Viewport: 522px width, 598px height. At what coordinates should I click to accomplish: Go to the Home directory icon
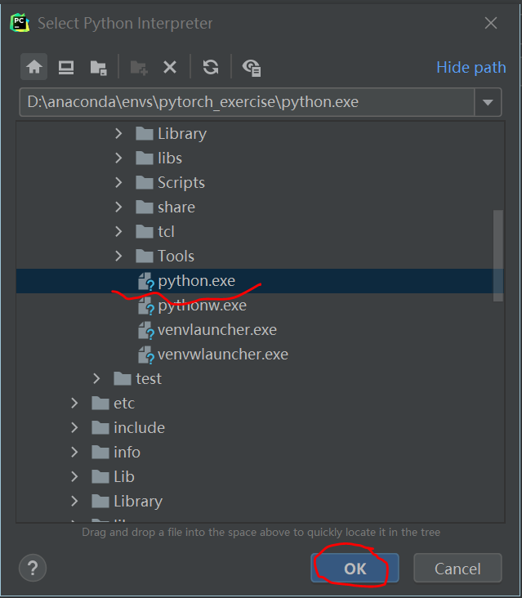pyautogui.click(x=34, y=67)
